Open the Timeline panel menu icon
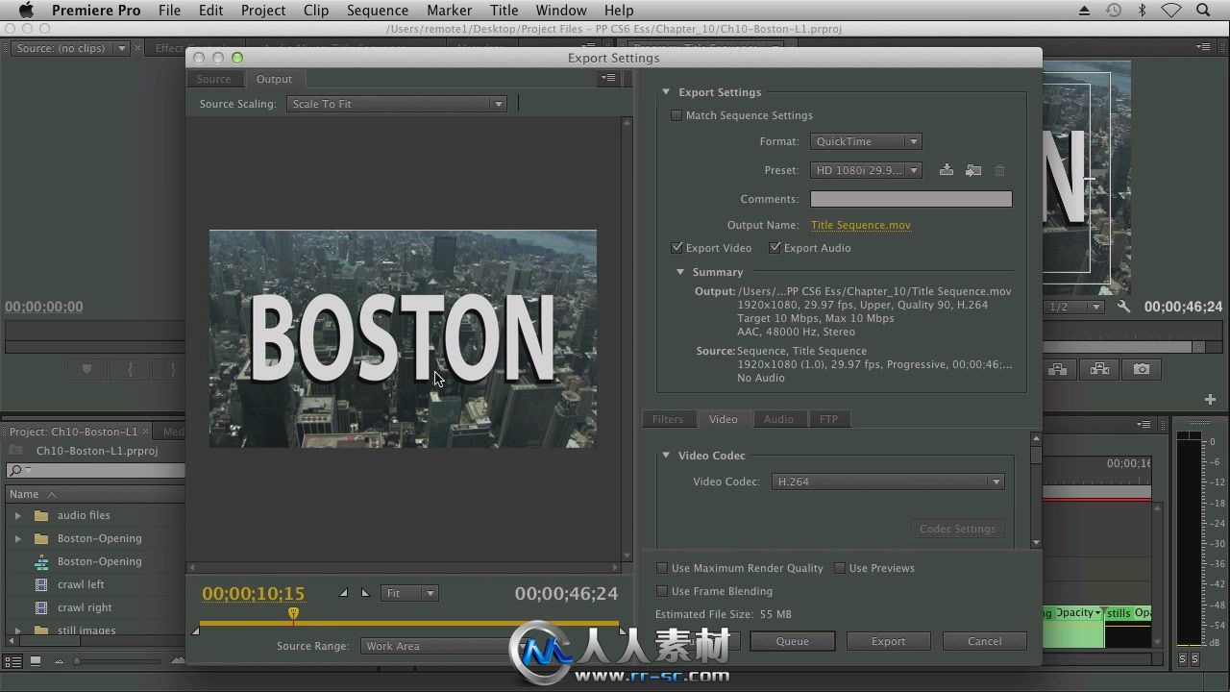 tap(1144, 424)
